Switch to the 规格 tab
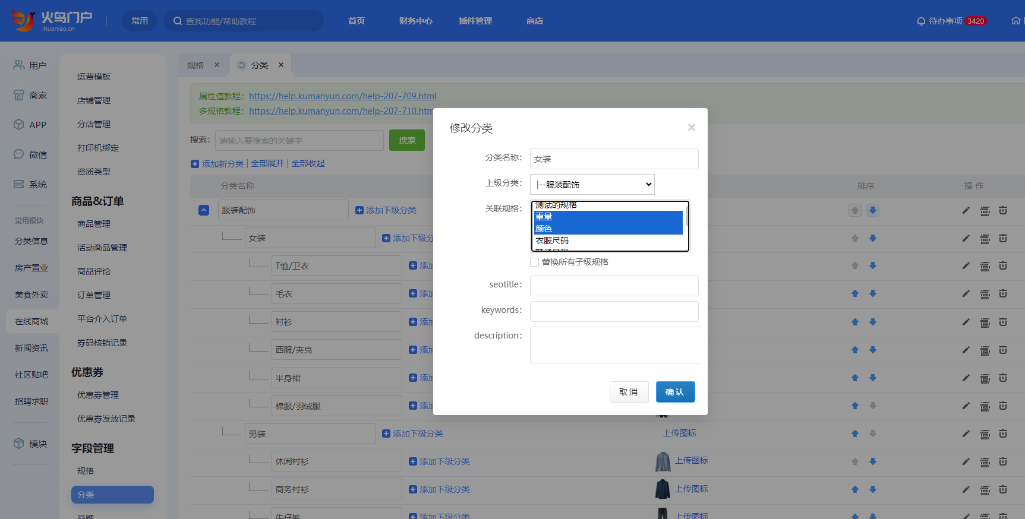 (195, 65)
